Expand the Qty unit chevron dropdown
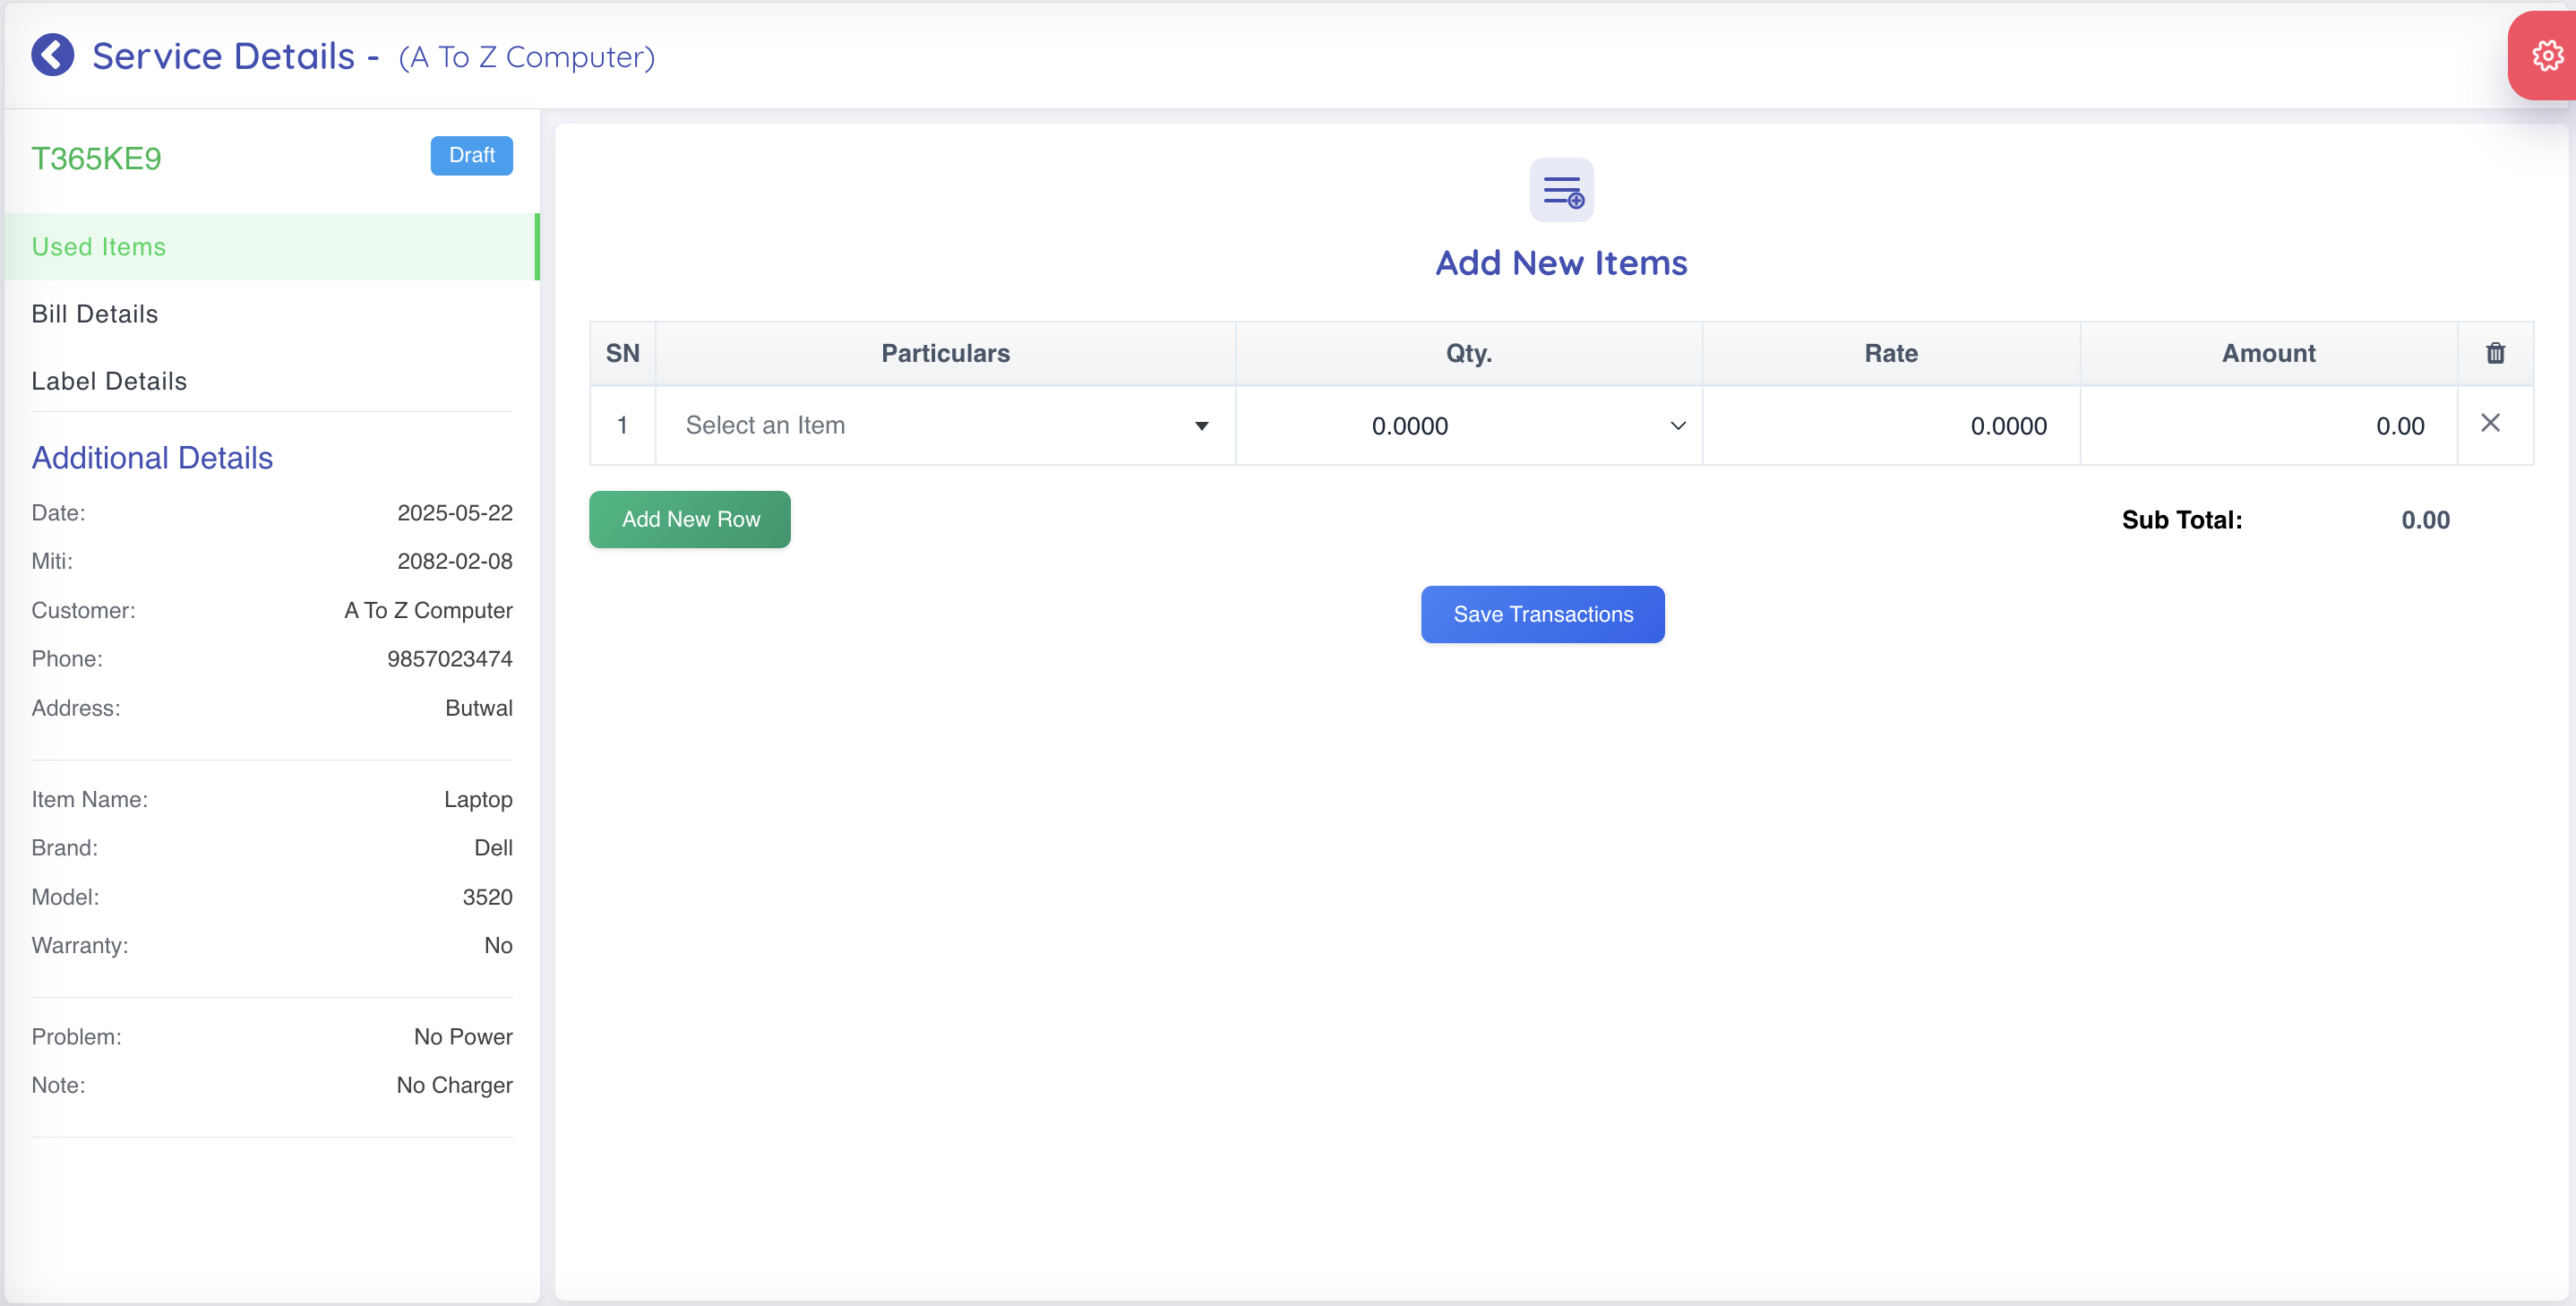Viewport: 2576px width, 1306px height. 1677,426
